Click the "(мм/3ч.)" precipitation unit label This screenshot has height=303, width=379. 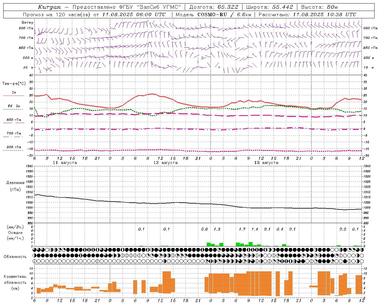point(15,227)
